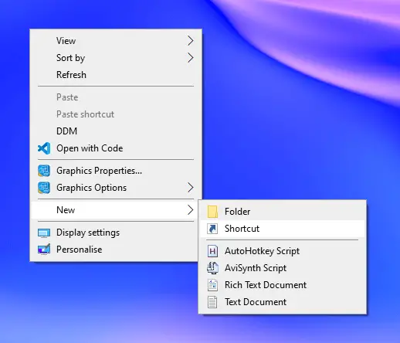This screenshot has height=343, width=400.
Task: Click the Personalise icon
Action: pyautogui.click(x=44, y=250)
